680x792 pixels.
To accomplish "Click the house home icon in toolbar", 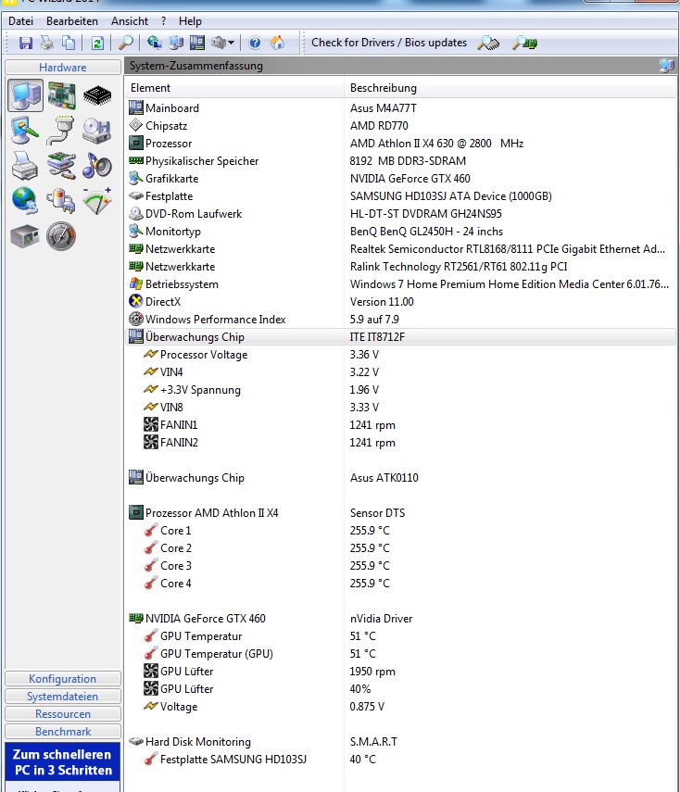I will coord(277,43).
